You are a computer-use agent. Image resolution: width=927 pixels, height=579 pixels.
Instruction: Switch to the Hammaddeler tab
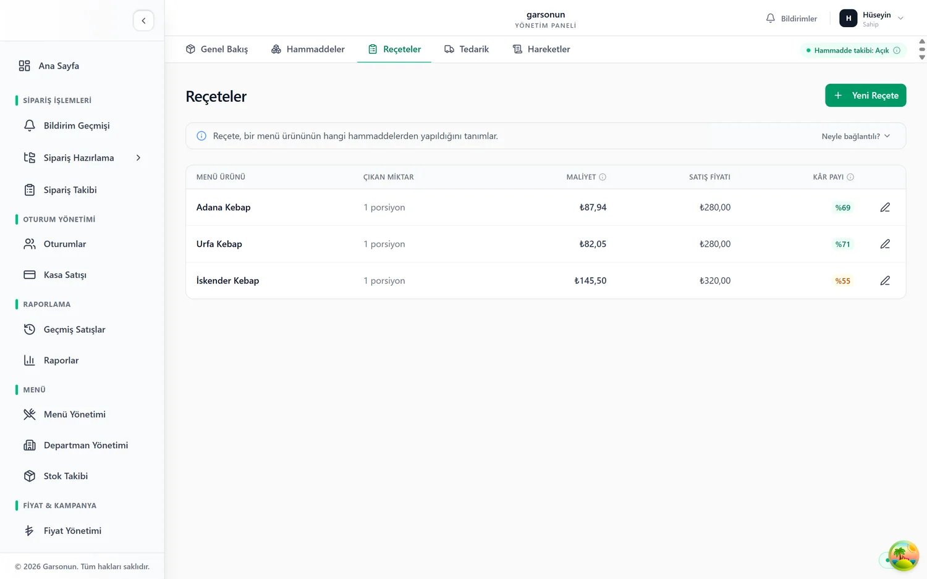308,49
